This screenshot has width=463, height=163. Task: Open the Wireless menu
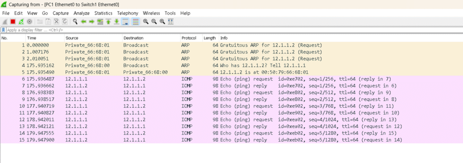pos(151,13)
